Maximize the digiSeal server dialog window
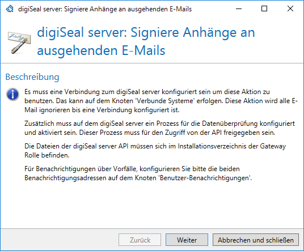The width and height of the screenshot is (304, 251). pyautogui.click(x=264, y=8)
